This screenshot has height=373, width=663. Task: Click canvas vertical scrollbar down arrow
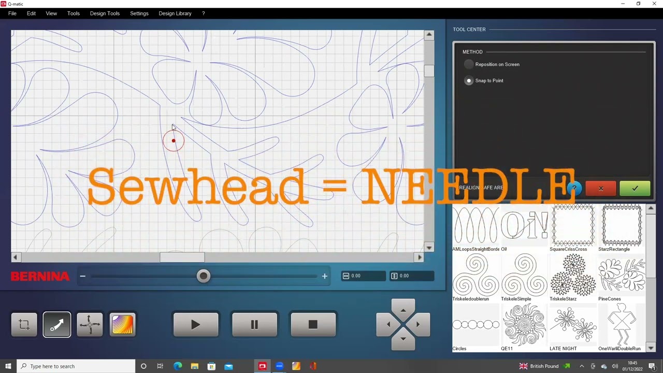click(x=429, y=248)
